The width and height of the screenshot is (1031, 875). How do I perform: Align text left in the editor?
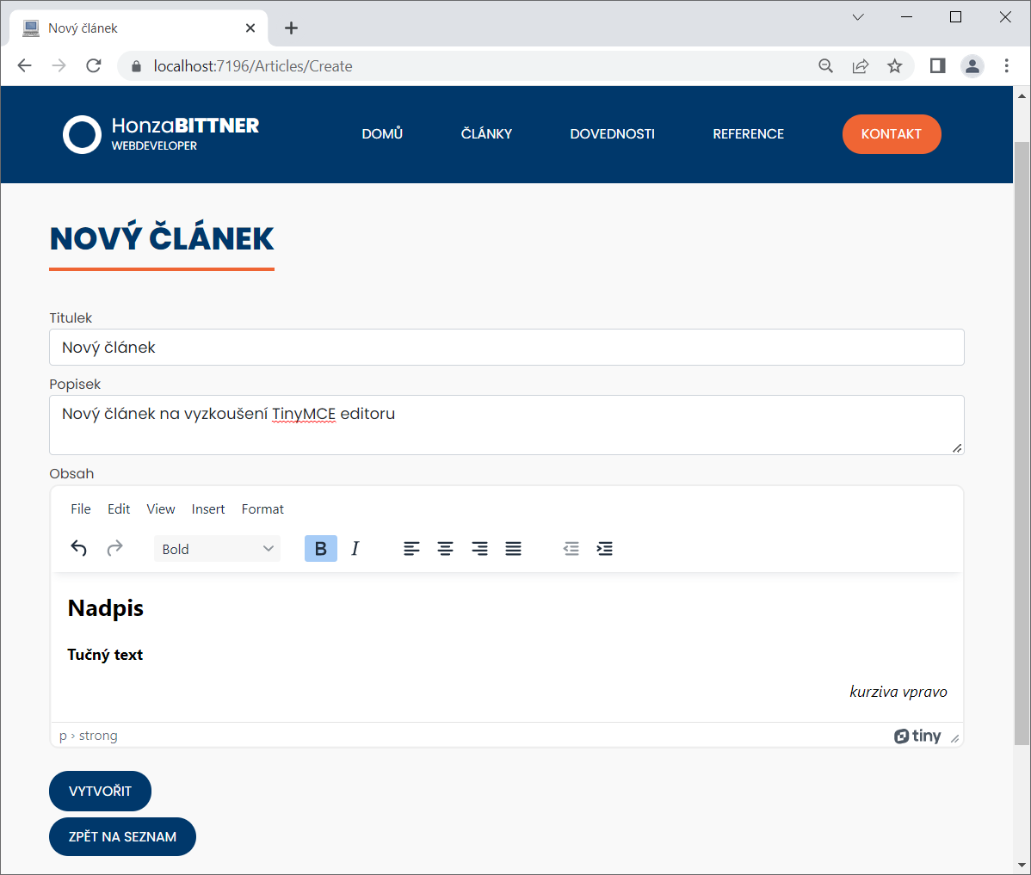pos(411,549)
